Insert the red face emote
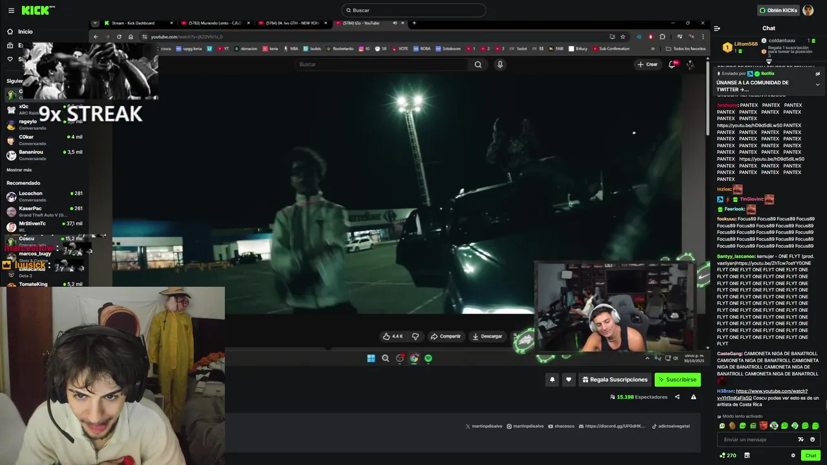The width and height of the screenshot is (827, 465). click(764, 426)
